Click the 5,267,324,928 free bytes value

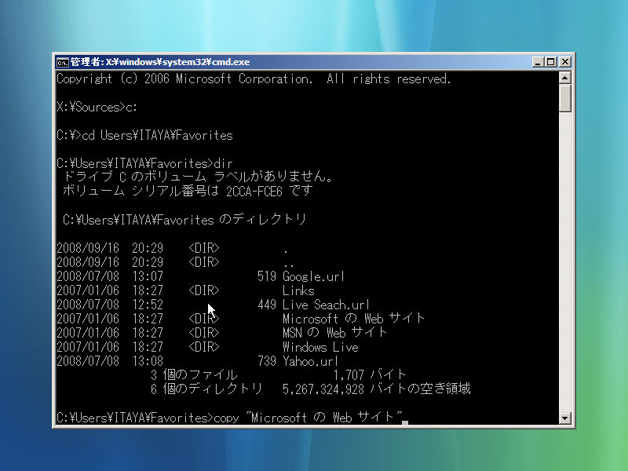point(323,389)
